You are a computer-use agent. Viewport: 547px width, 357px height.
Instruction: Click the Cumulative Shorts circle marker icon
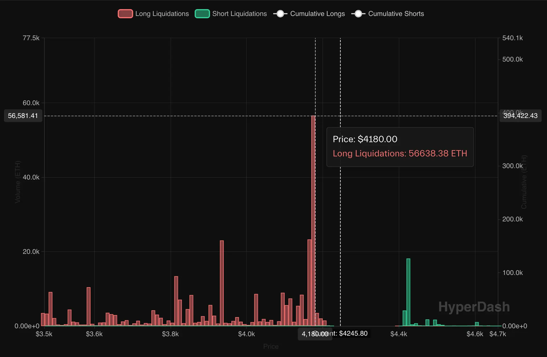pos(358,13)
